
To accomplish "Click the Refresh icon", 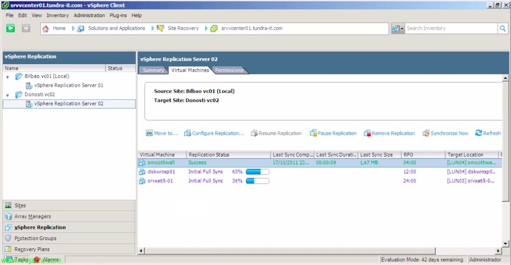I will pyautogui.click(x=478, y=133).
